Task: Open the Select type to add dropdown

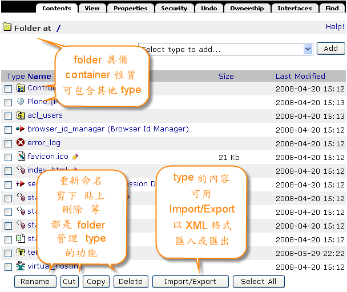Action: point(225,49)
